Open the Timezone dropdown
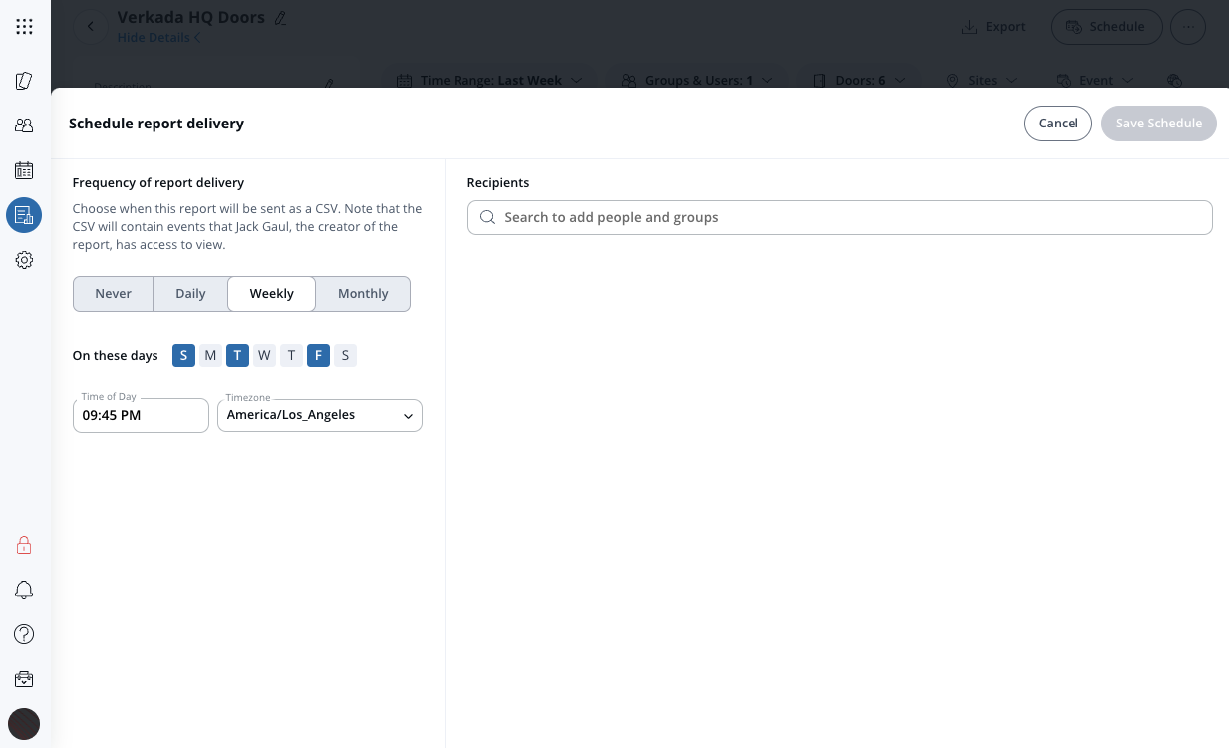This screenshot has width=1229, height=748. 320,416
